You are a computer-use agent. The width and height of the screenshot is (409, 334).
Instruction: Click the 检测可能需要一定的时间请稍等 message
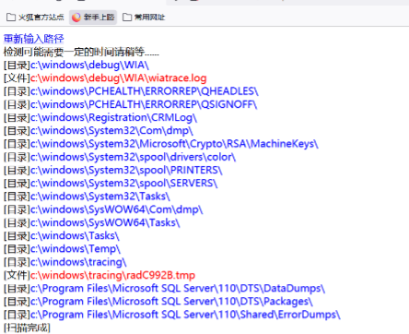pyautogui.click(x=81, y=52)
